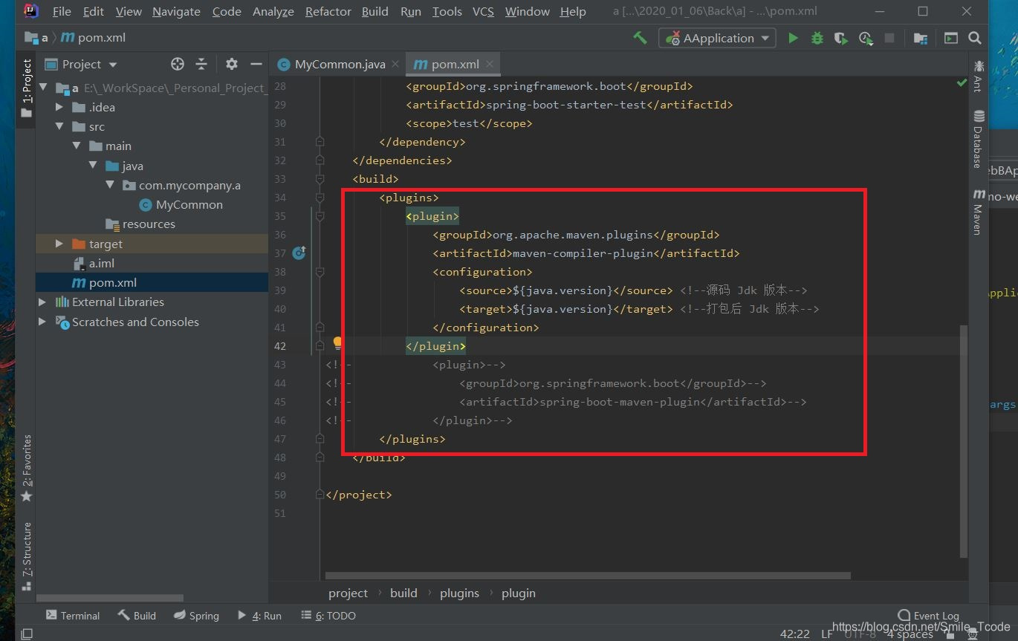Collapse the main folder
Screen dimensions: 1018x641
76,146
